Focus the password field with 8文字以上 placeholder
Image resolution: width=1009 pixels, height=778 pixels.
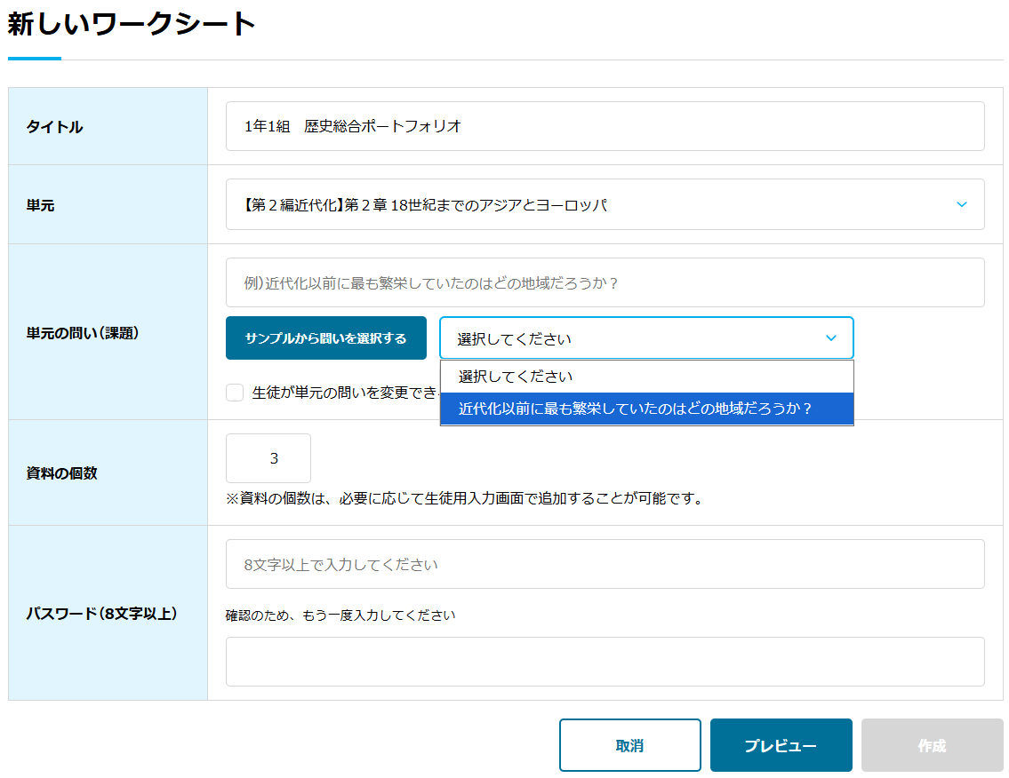(x=605, y=564)
